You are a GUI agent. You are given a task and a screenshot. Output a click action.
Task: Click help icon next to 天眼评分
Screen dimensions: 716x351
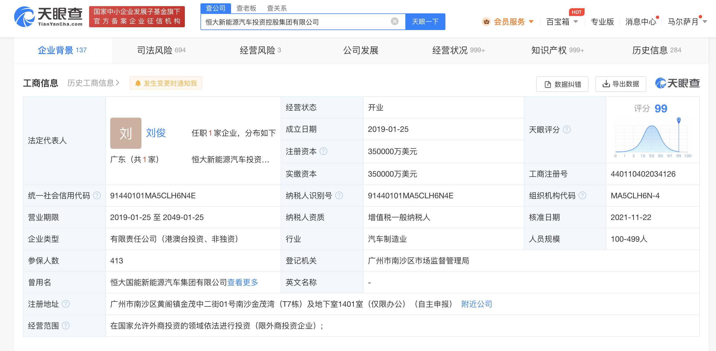point(567,129)
